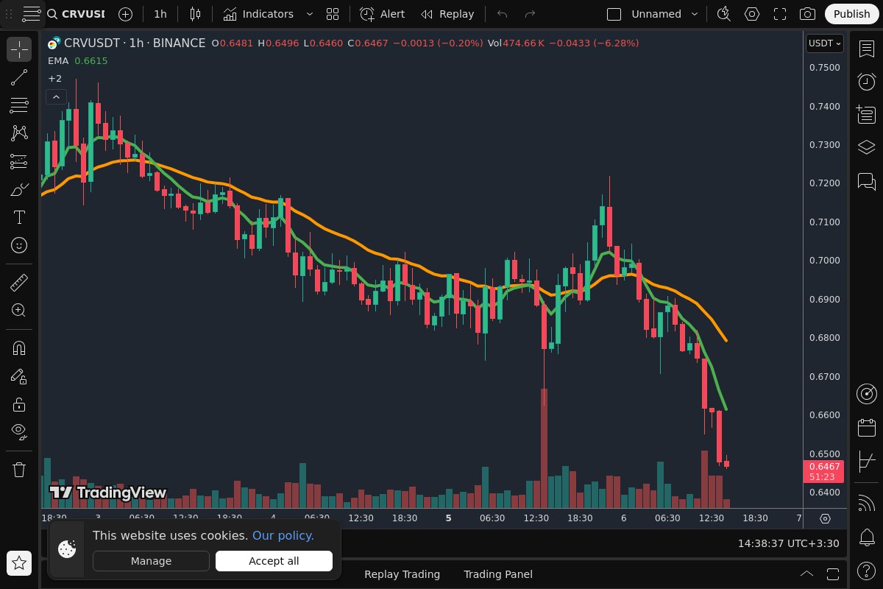Viewport: 883px width, 589px height.
Task: Activate the zoom in tool
Action: (x=19, y=310)
